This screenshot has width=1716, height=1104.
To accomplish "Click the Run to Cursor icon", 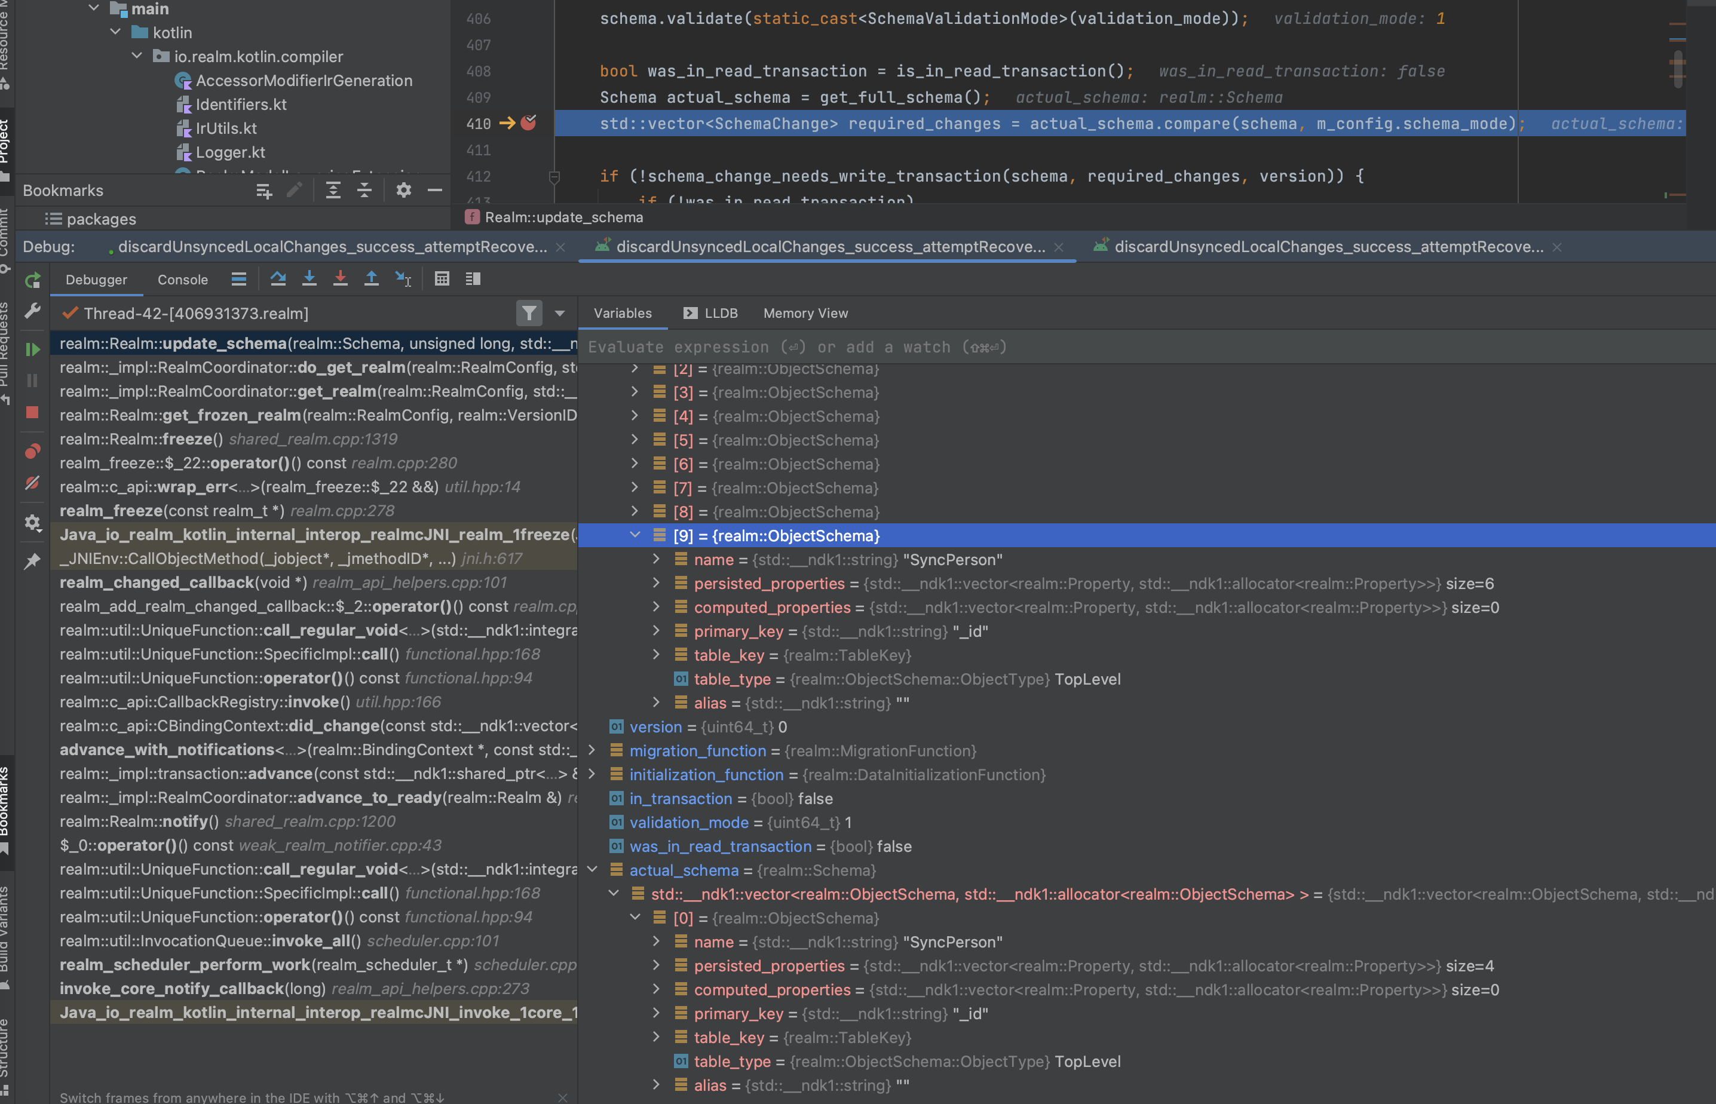I will tap(403, 278).
